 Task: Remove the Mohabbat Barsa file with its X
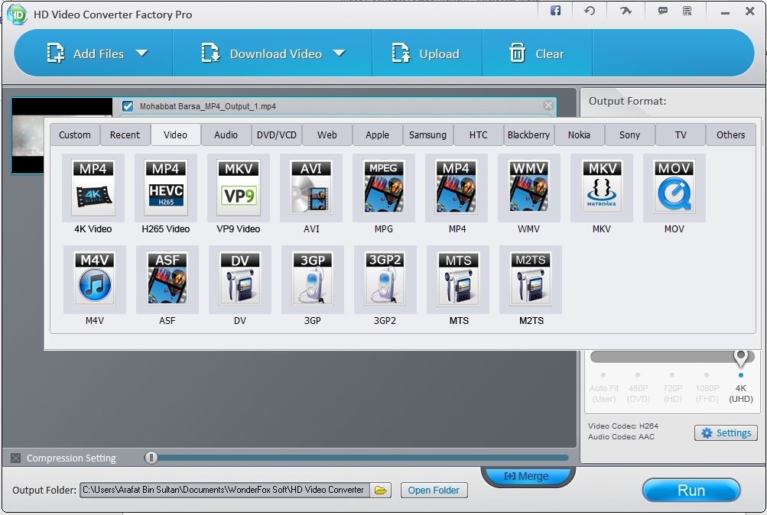[548, 105]
